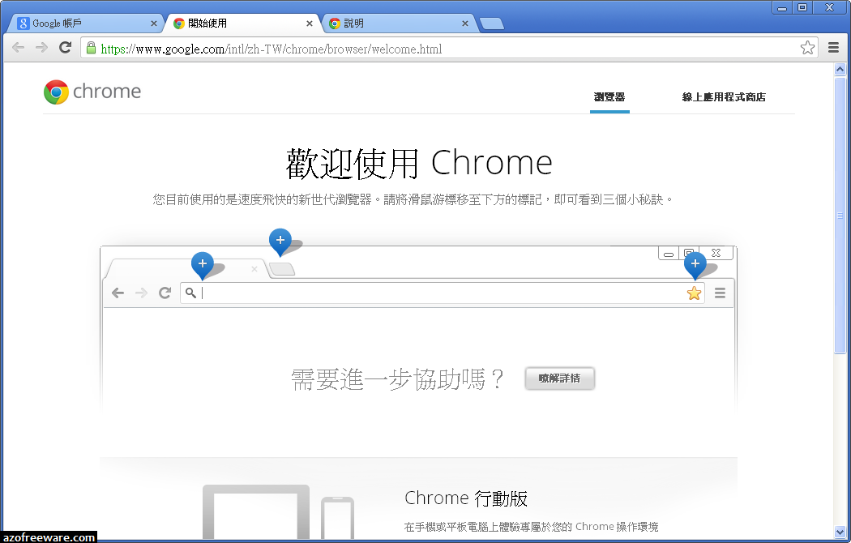Image resolution: width=851 pixels, height=543 pixels.
Task: Open the Chrome menu (hamburger icon)
Action: click(833, 48)
